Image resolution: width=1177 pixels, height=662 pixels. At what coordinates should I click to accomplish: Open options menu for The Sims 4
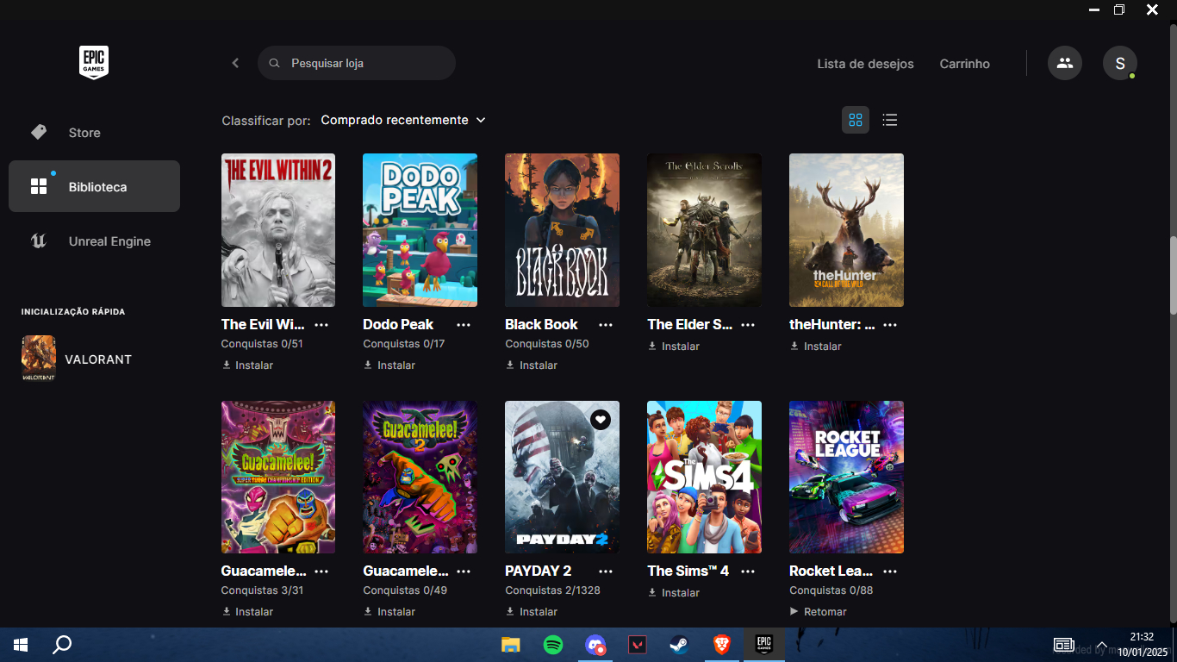coord(748,571)
